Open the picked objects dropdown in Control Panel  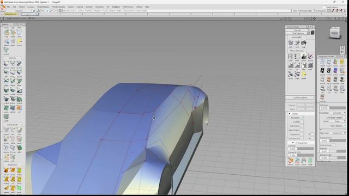[x=300, y=97]
